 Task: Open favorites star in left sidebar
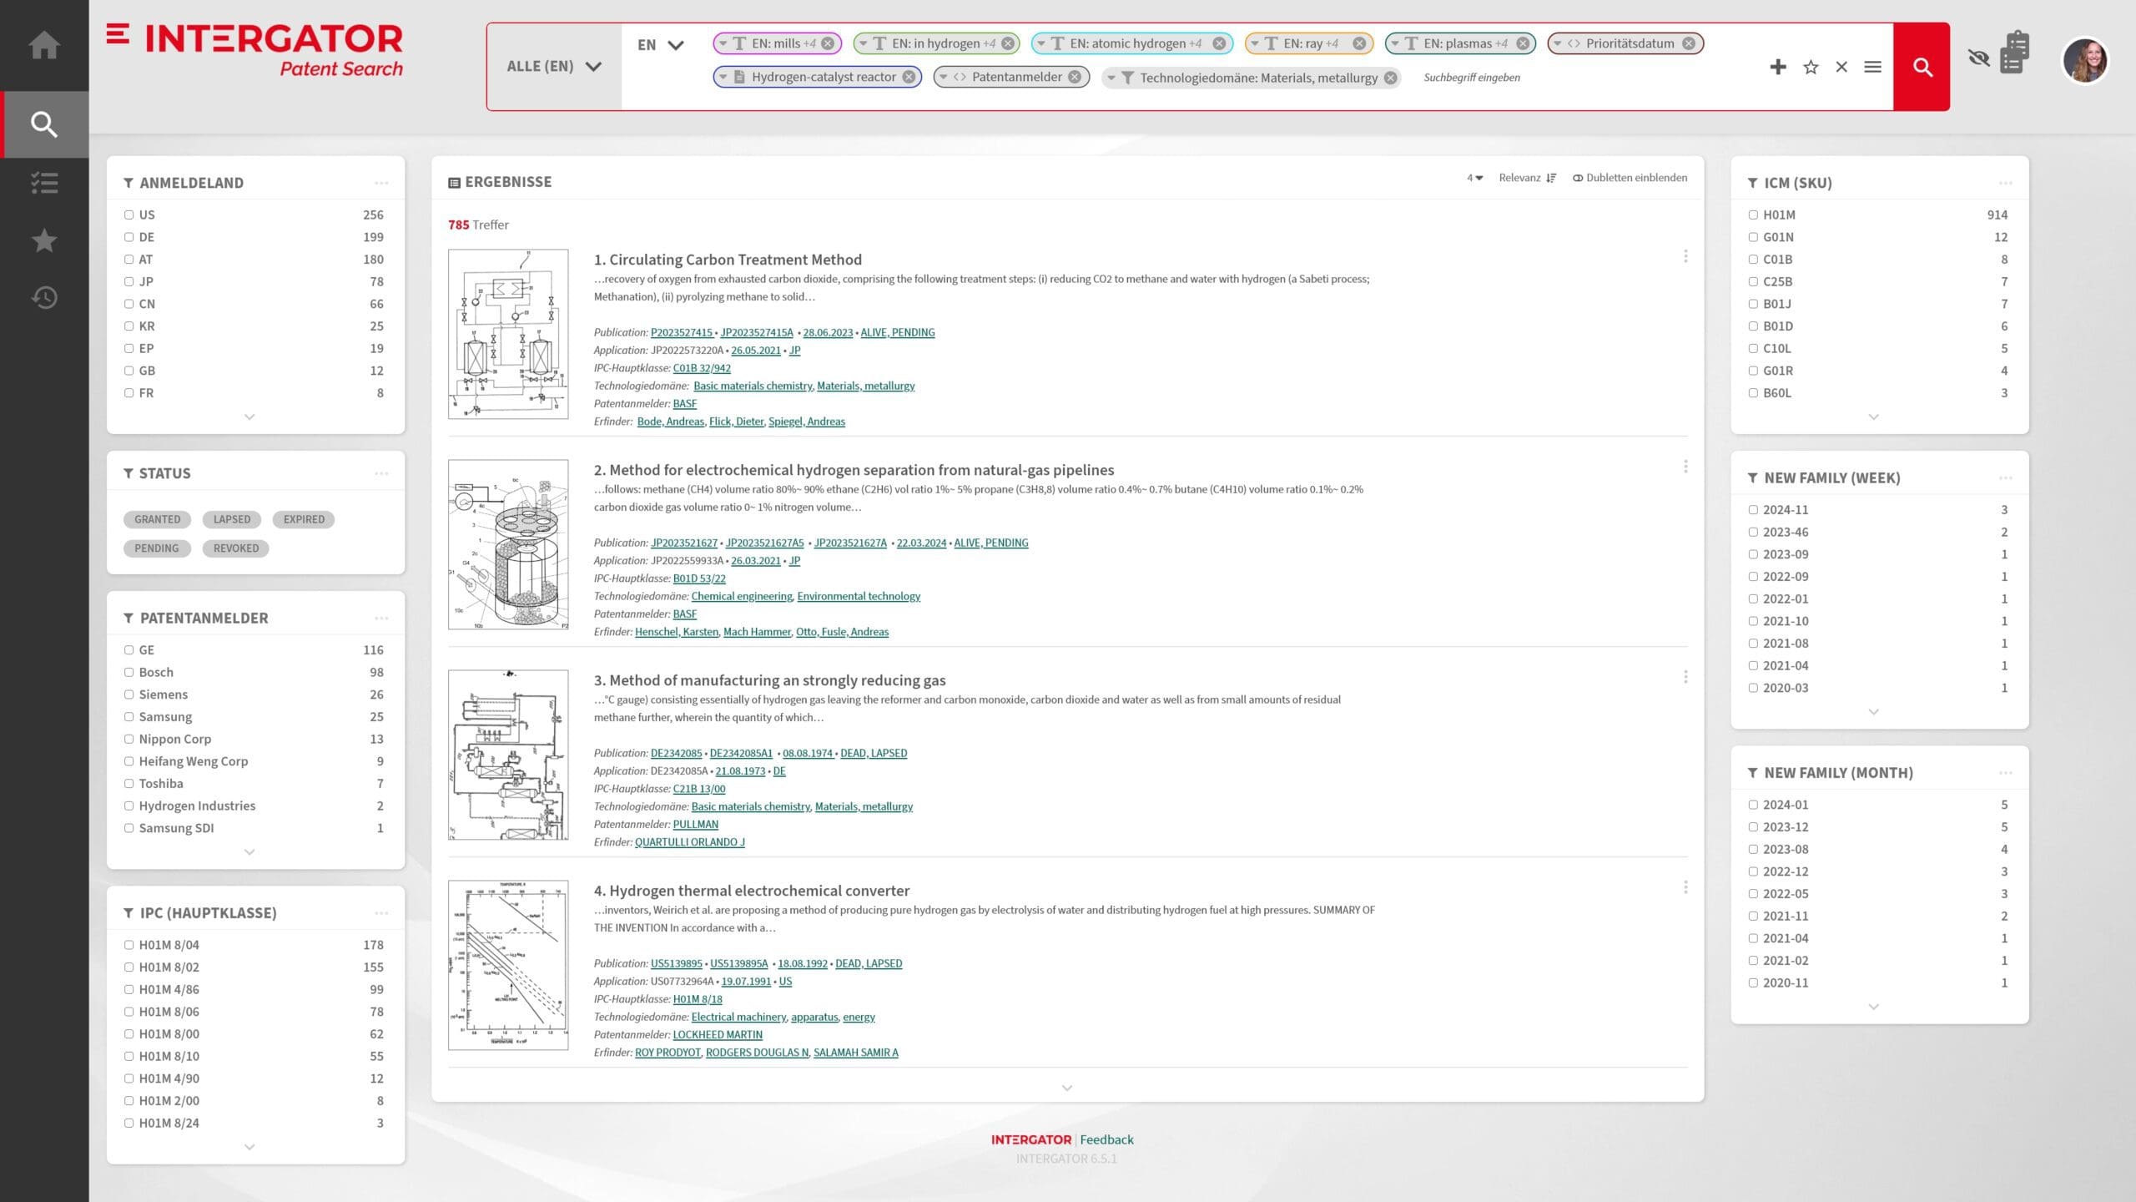point(44,240)
